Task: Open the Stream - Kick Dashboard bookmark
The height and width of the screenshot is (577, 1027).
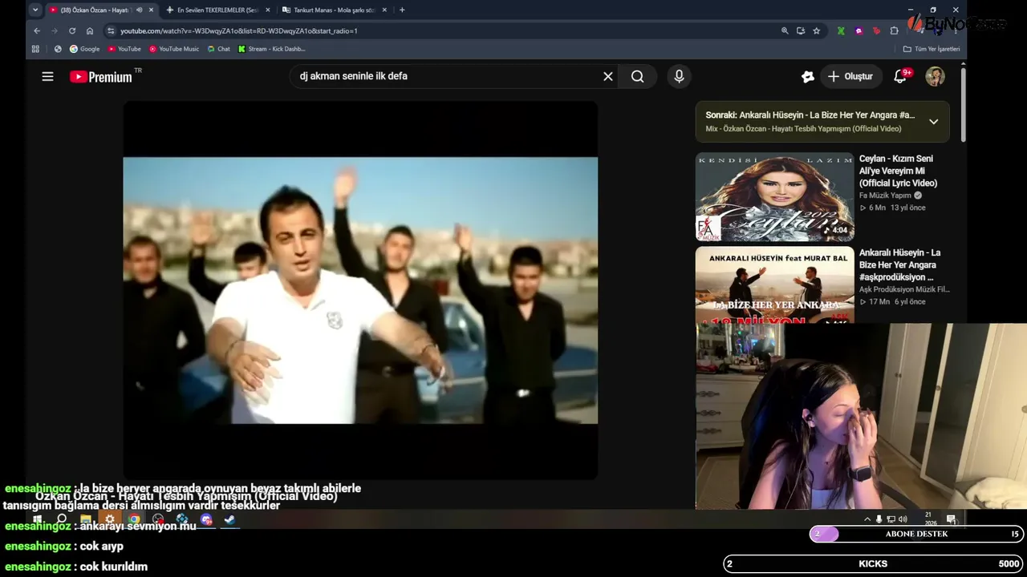Action: coord(271,49)
